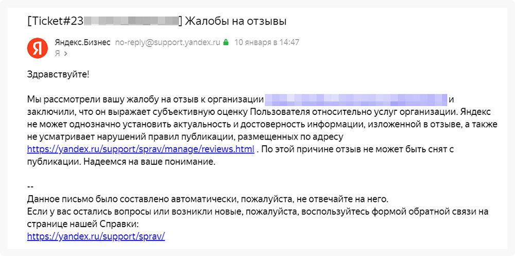
Task: Open the yandex.ru/support/sprav/ help link
Action: [x=96, y=236]
